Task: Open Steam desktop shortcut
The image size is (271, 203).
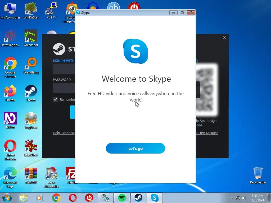Action: pos(31,93)
